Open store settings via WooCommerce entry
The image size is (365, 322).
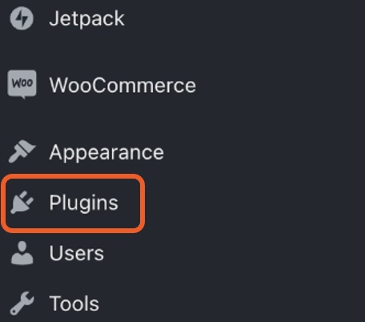pos(102,85)
